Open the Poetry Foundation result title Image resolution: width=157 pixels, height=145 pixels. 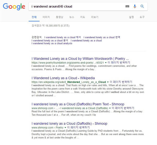coord(80,59)
